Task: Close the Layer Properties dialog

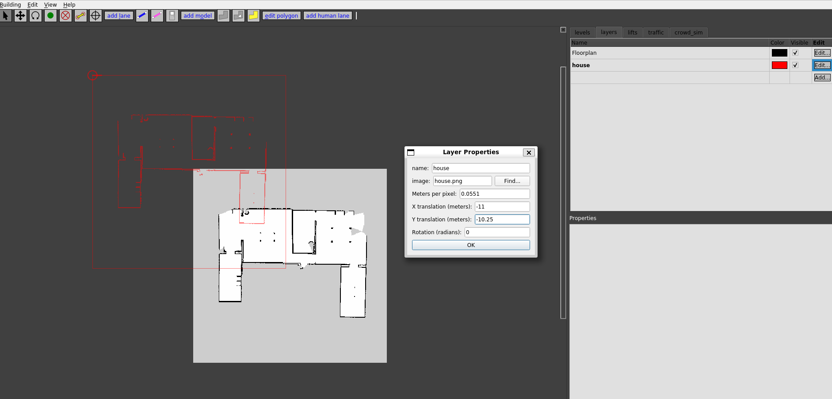Action: click(529, 152)
